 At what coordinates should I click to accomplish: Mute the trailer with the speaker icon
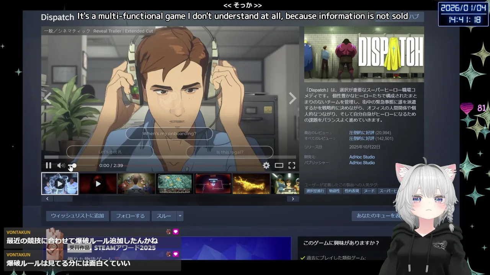click(61, 165)
